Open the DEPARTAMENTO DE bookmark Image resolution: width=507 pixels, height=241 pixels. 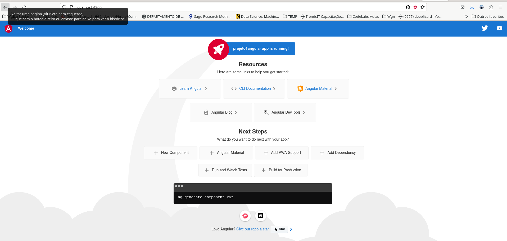click(x=163, y=16)
